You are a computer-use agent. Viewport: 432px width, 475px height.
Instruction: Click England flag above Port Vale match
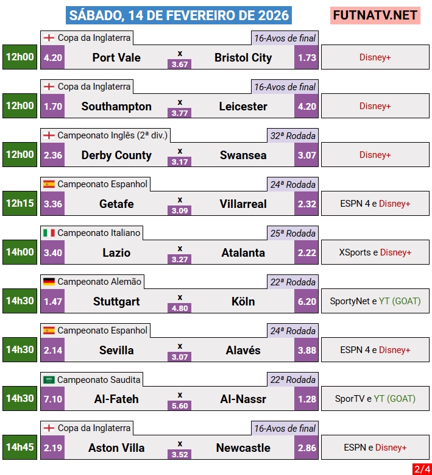(x=49, y=38)
